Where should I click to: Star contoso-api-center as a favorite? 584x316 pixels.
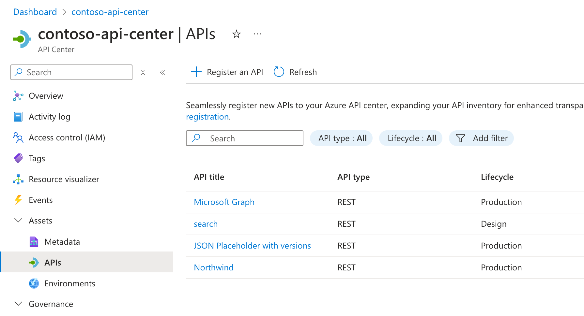(x=236, y=34)
